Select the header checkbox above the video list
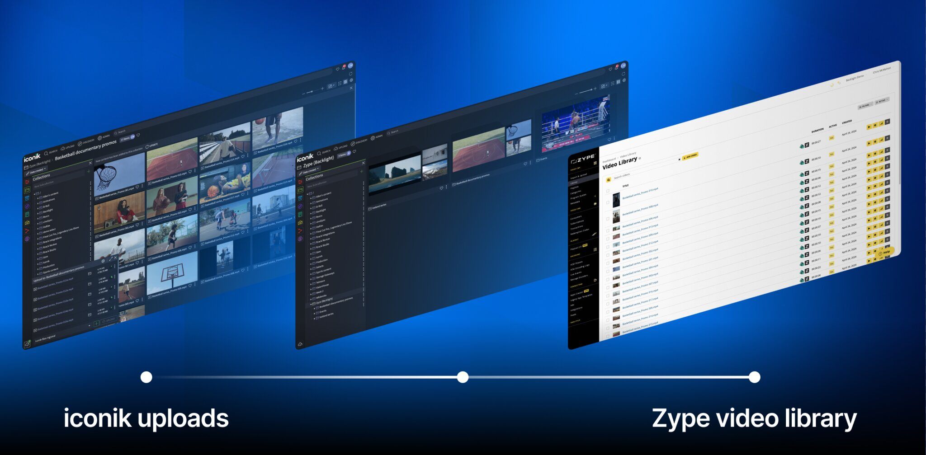 (x=608, y=191)
